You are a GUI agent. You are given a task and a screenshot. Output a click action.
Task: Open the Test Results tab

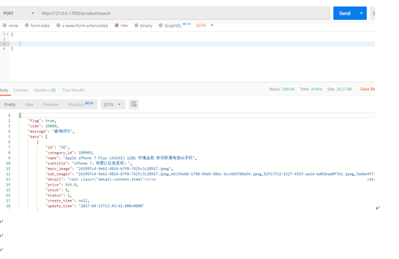[73, 90]
